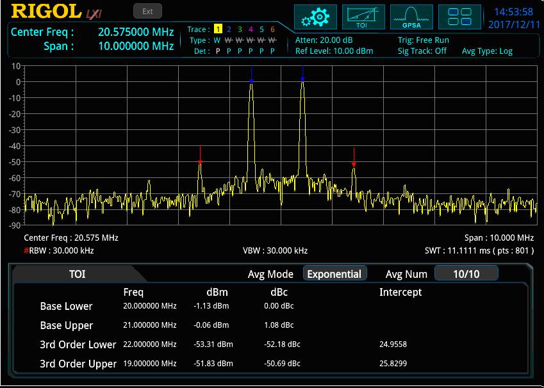Image resolution: width=544 pixels, height=388 pixels.
Task: Click the -0.06 dBm value
Action: pyautogui.click(x=211, y=325)
